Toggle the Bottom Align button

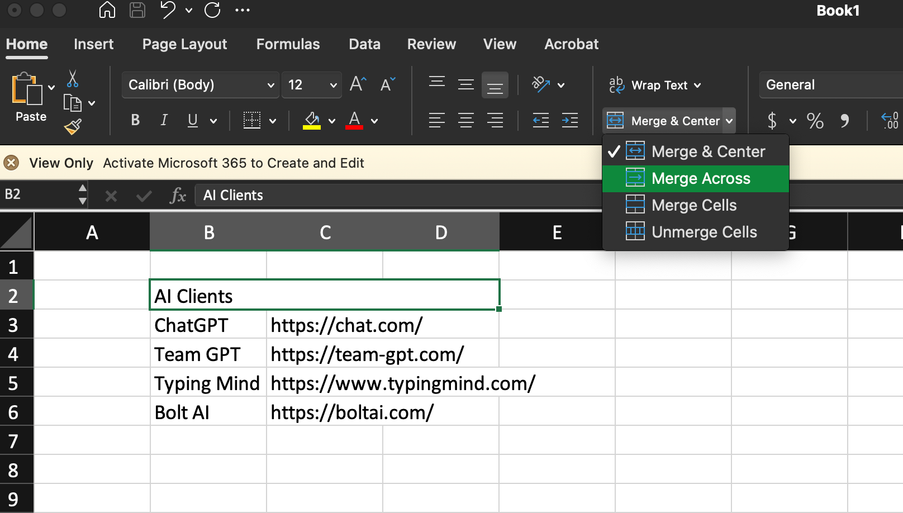tap(495, 85)
